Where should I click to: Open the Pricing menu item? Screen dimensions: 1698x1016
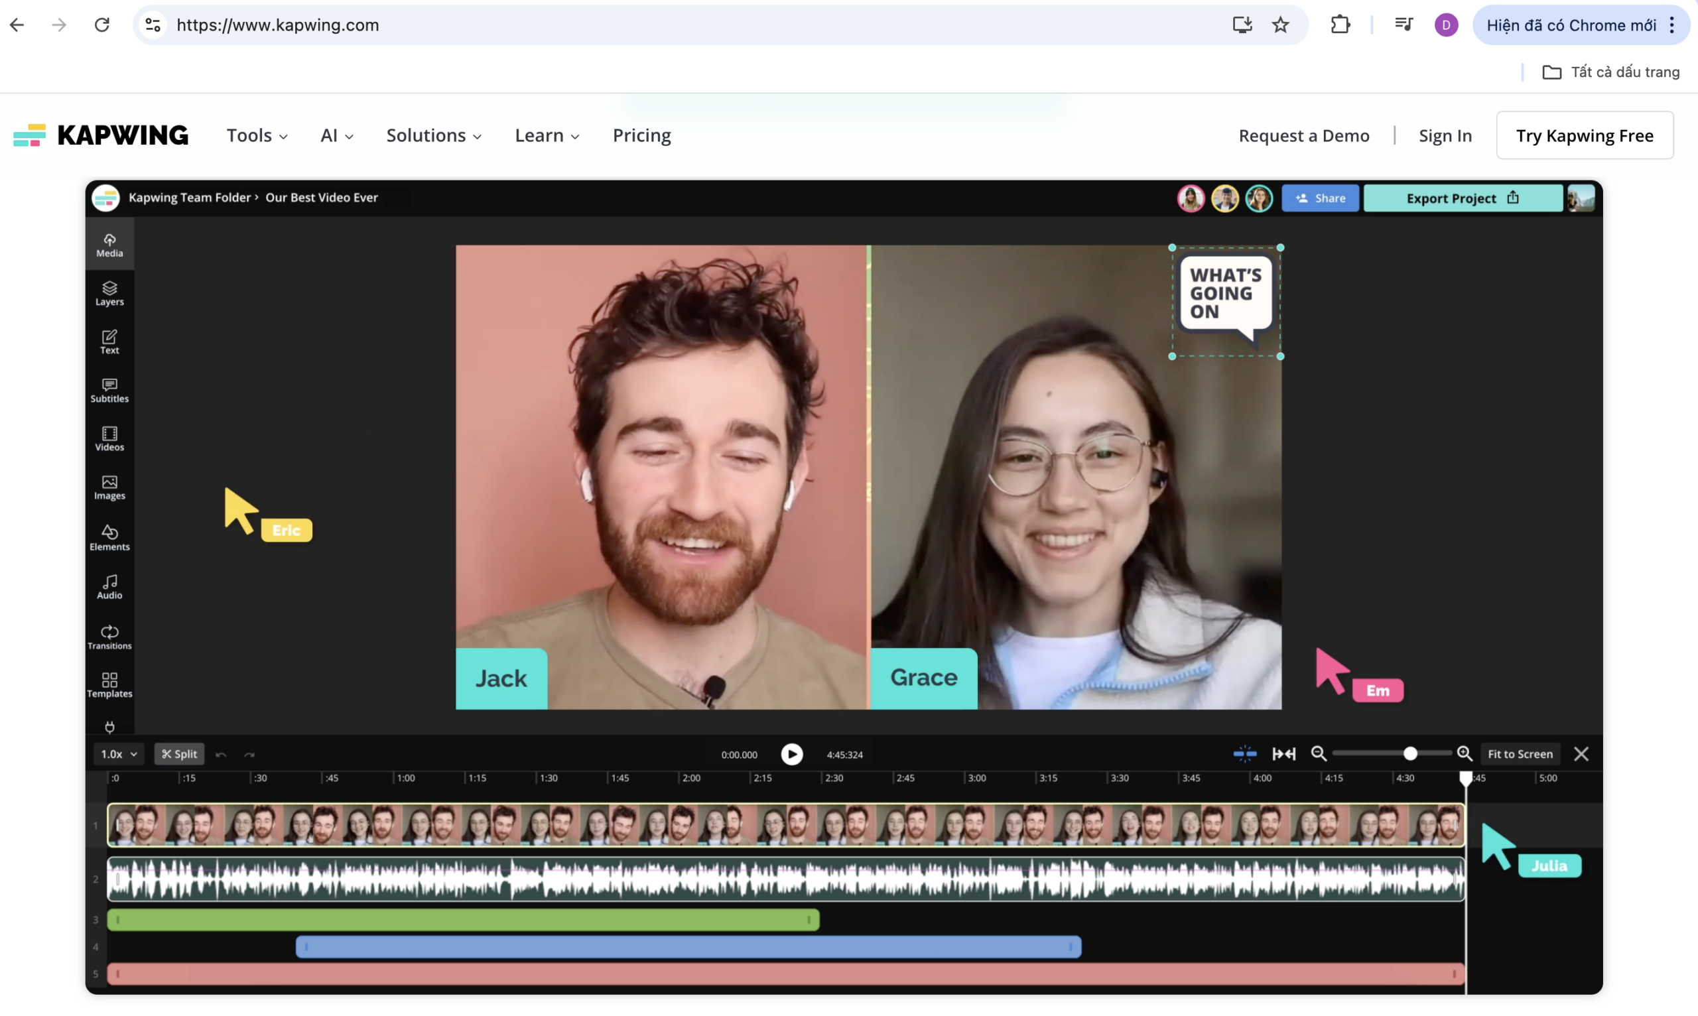[x=641, y=135]
